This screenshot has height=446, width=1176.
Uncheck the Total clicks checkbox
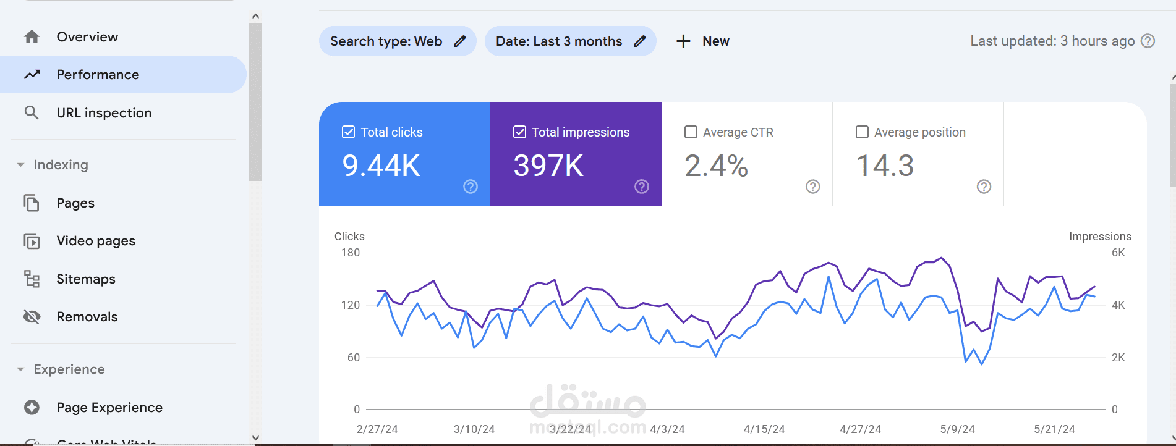click(x=349, y=132)
